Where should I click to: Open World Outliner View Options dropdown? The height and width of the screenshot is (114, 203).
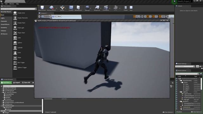point(196,112)
